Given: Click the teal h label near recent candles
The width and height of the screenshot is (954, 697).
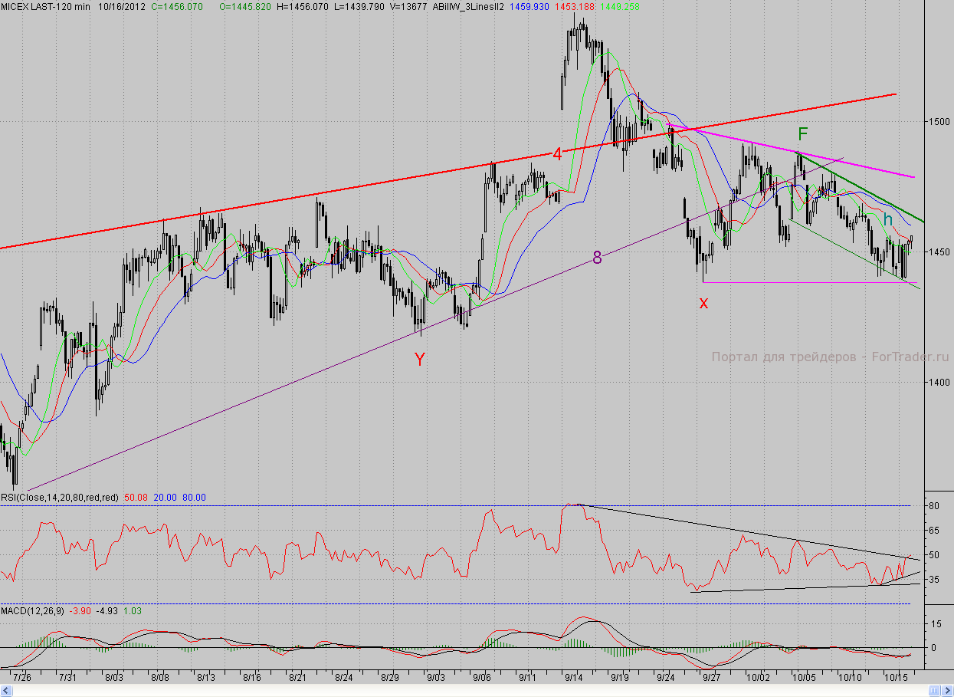Looking at the screenshot, I should 887,220.
